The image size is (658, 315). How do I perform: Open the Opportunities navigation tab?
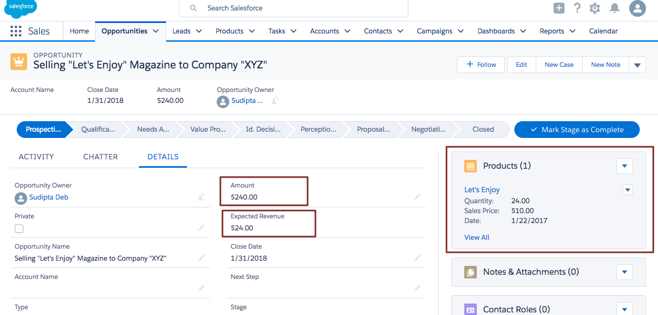(x=125, y=31)
